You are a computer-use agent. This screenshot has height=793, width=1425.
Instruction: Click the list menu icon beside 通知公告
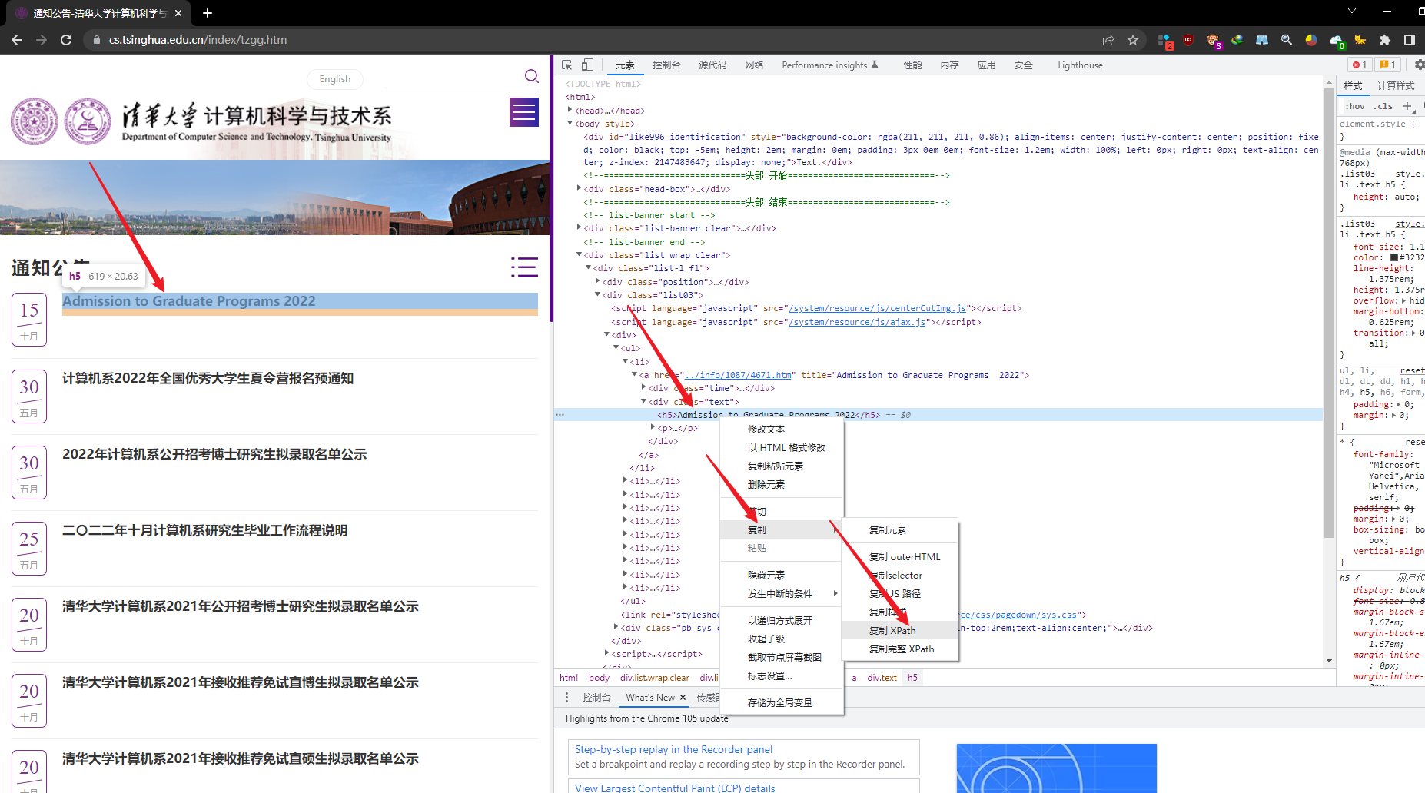[x=524, y=267]
